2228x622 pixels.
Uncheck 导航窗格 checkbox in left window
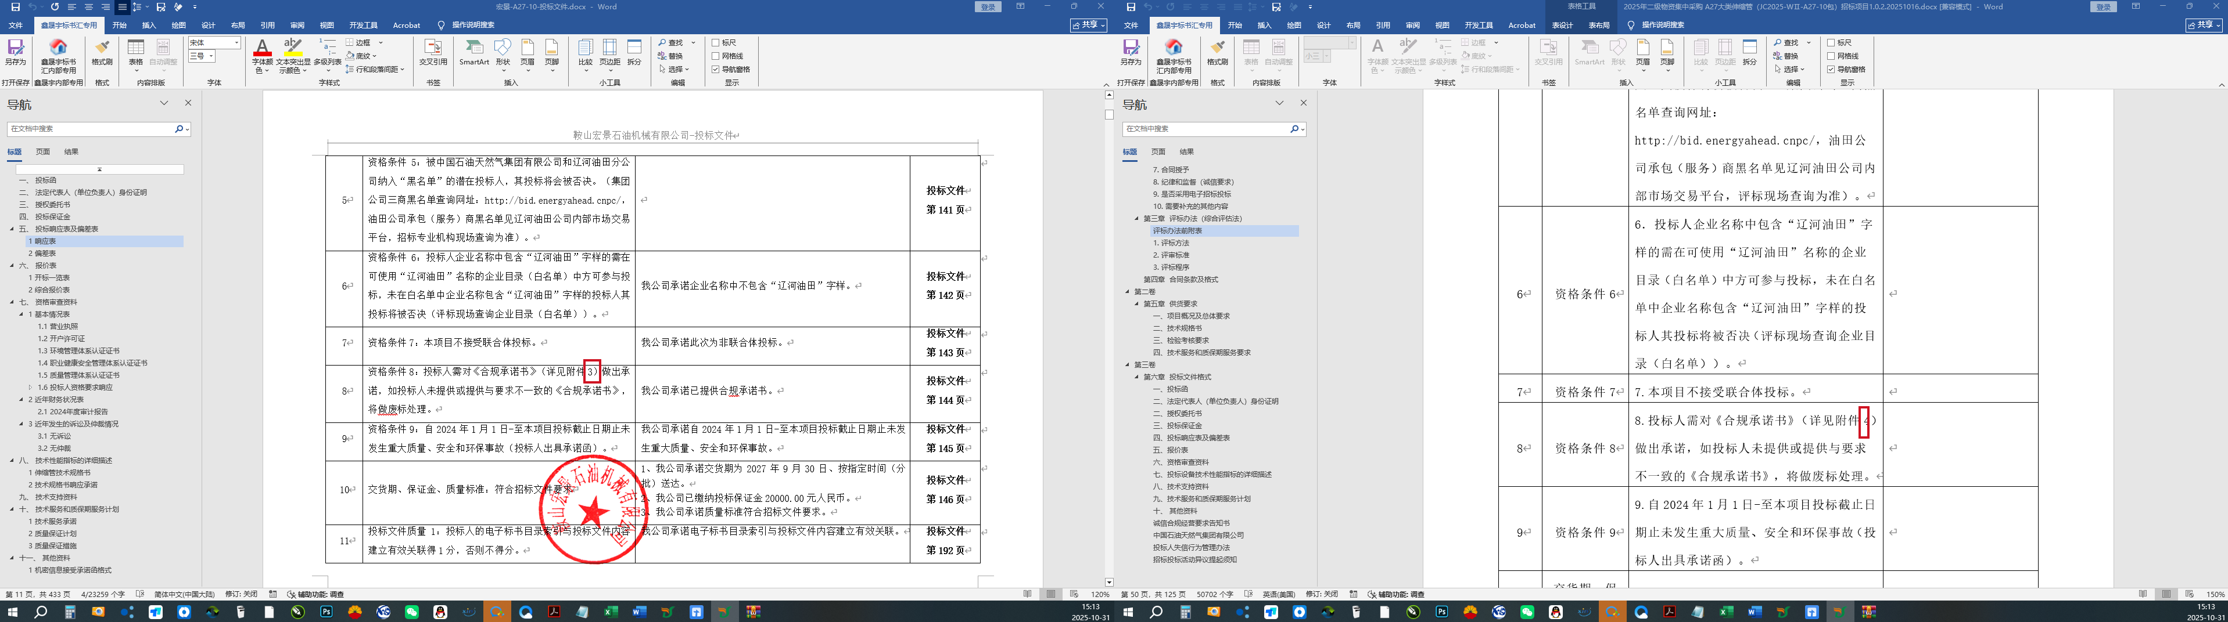click(x=716, y=69)
